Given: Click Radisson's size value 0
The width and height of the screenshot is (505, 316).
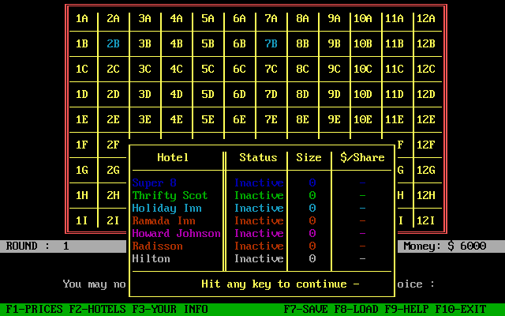Looking at the screenshot, I should (x=312, y=246).
